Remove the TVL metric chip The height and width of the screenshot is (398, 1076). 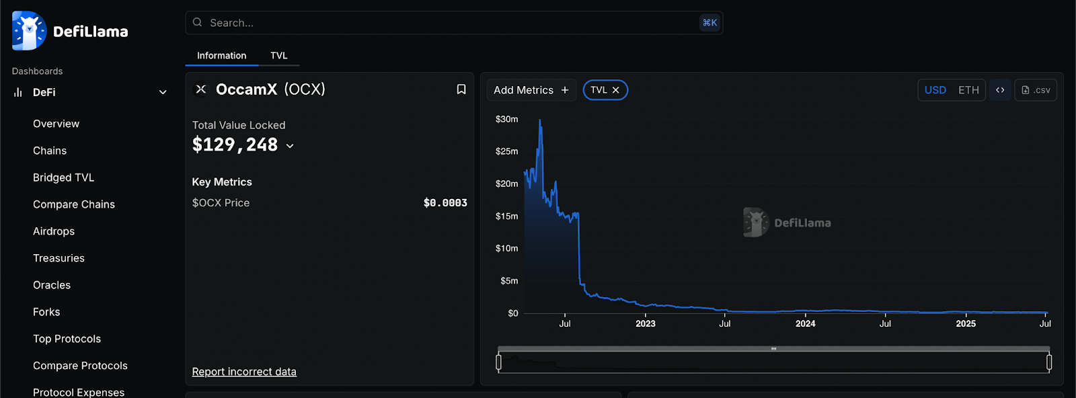[615, 90]
